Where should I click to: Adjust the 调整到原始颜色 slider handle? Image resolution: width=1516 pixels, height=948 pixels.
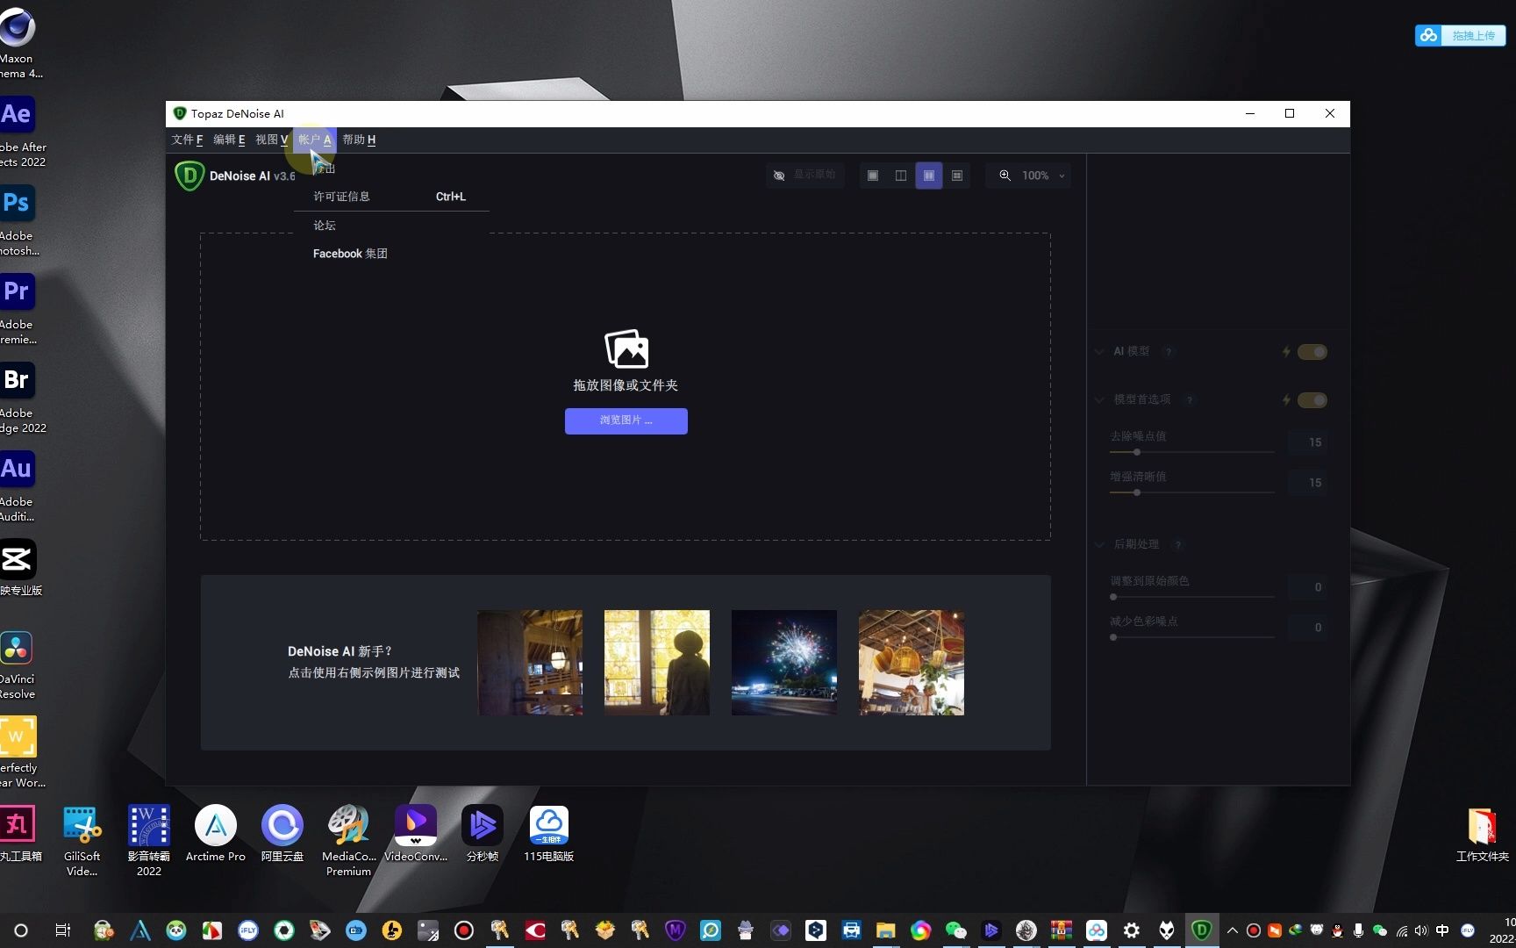[x=1113, y=597]
